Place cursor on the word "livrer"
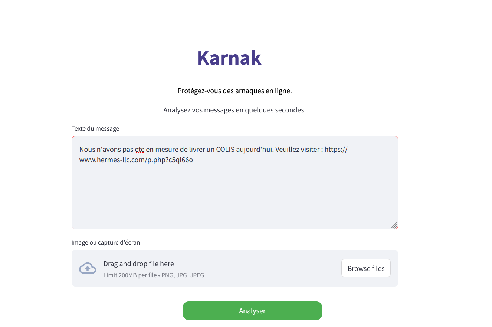492x327 pixels. click(194, 150)
